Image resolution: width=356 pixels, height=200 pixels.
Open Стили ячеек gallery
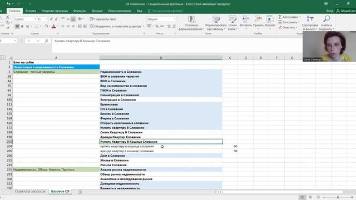point(233,23)
